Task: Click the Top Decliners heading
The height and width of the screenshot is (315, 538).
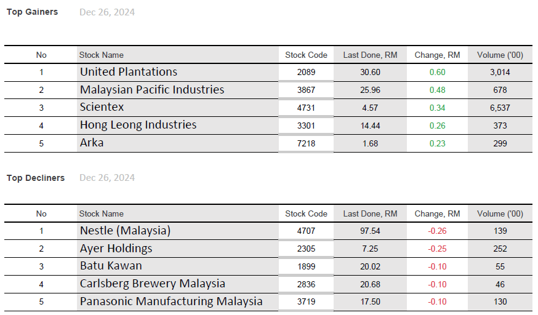Action: point(36,178)
